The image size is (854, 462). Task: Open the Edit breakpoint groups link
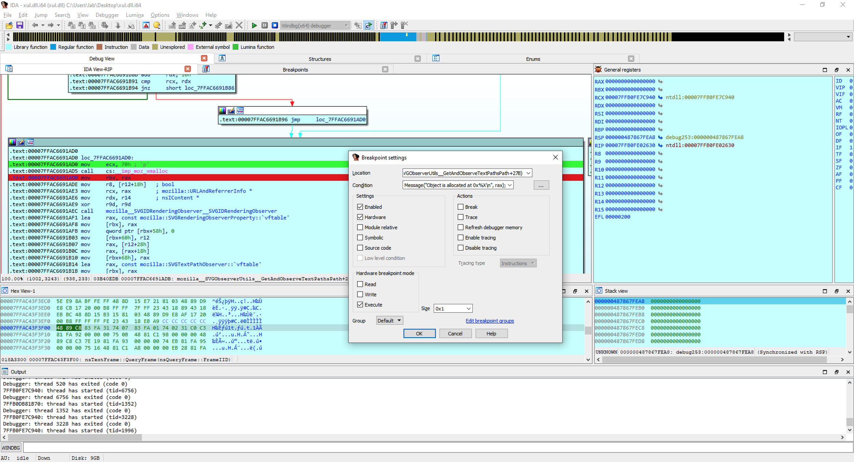click(490, 321)
